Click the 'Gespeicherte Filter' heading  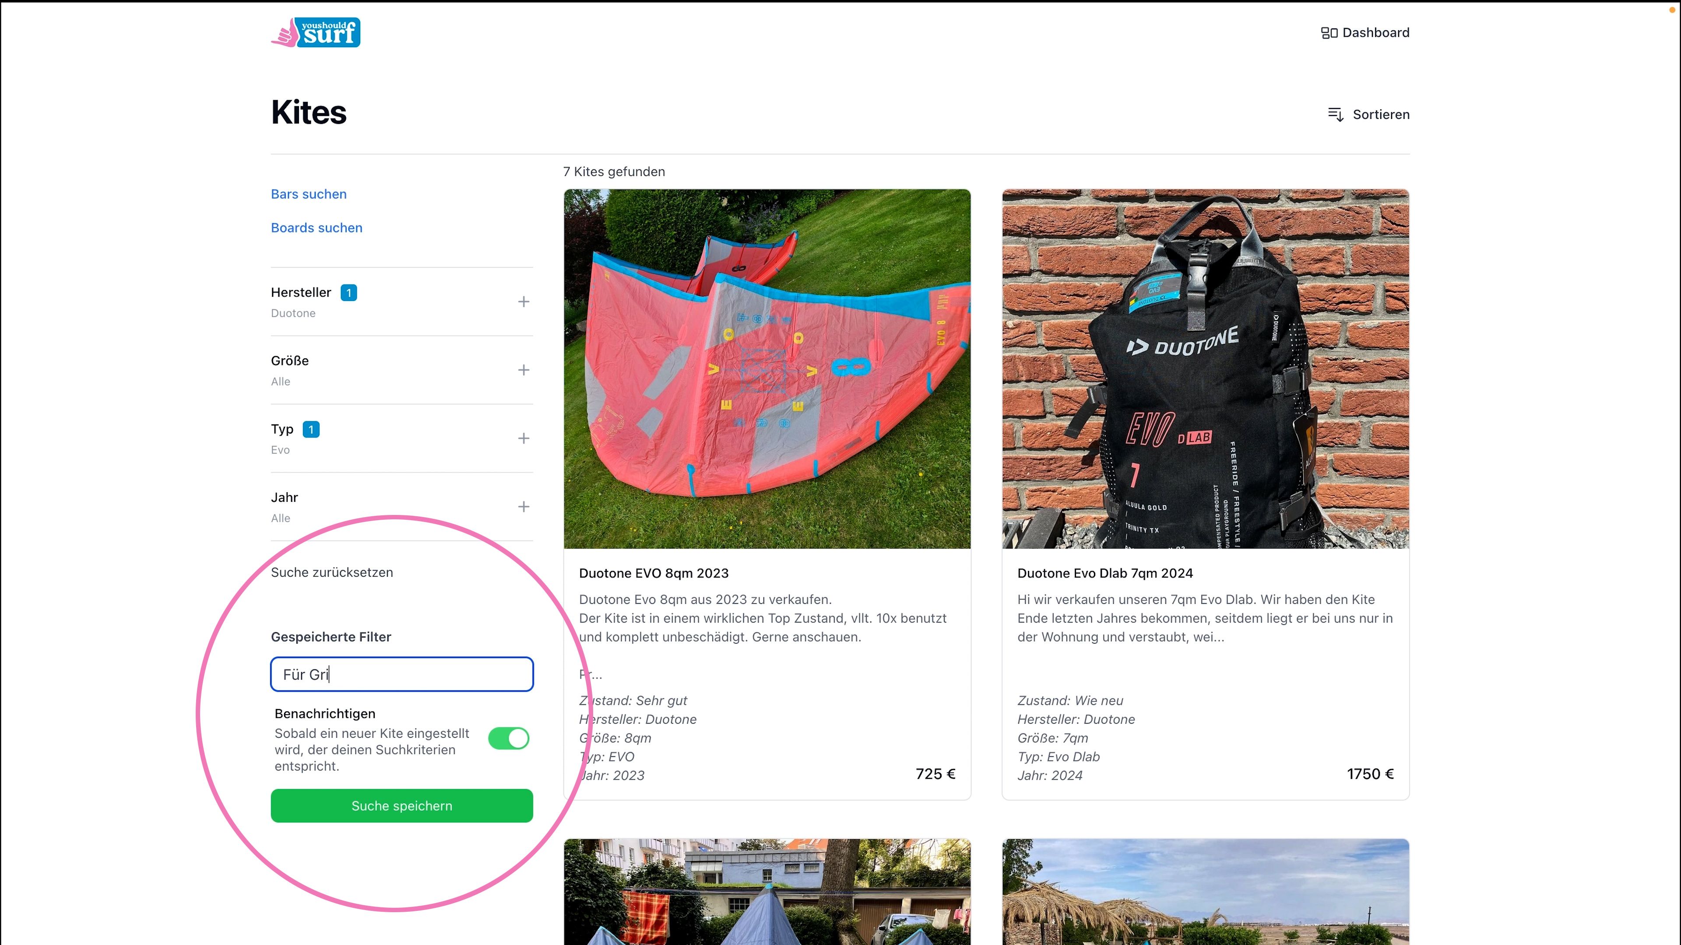[x=331, y=637]
